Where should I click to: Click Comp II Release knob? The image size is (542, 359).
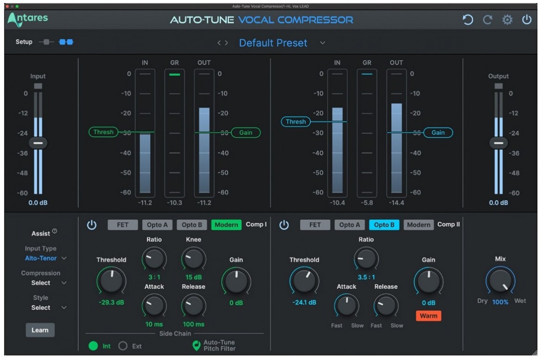[x=386, y=306]
